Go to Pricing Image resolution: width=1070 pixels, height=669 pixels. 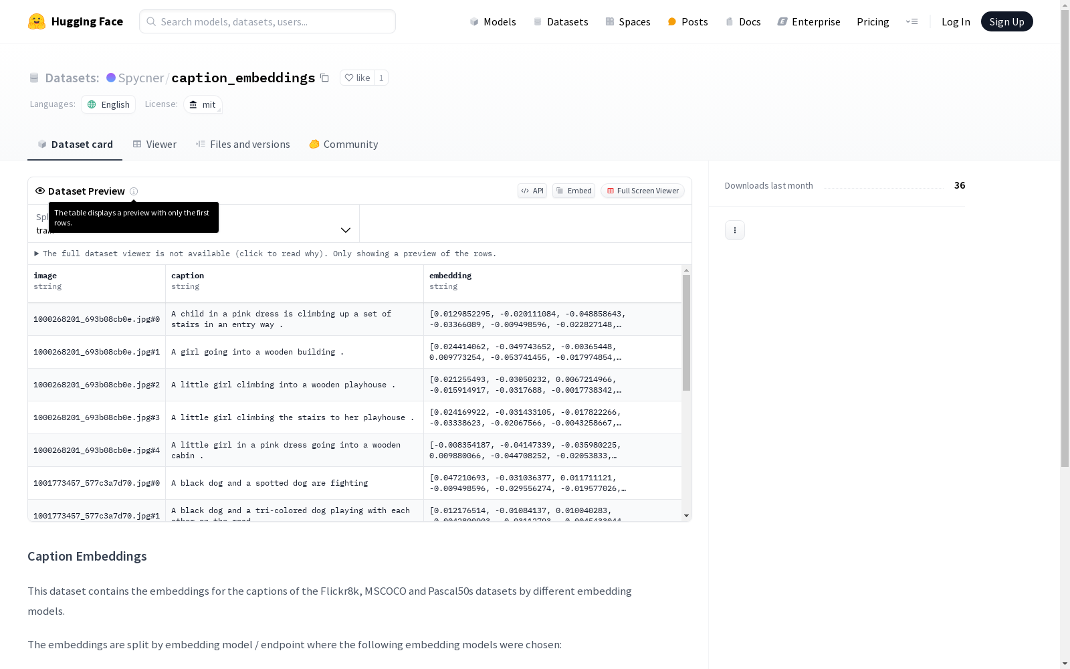[x=873, y=21]
